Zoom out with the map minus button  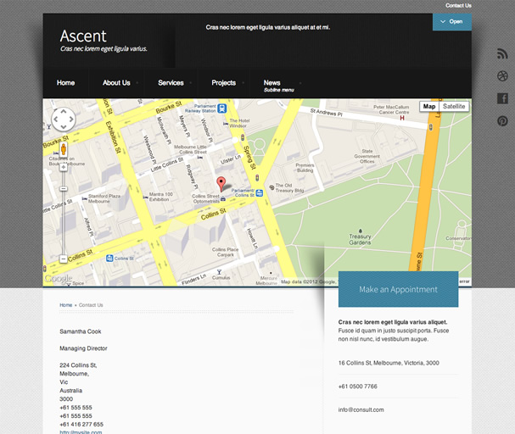click(64, 259)
